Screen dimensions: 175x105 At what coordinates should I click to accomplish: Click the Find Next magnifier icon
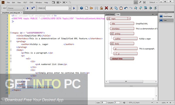(140, 8)
